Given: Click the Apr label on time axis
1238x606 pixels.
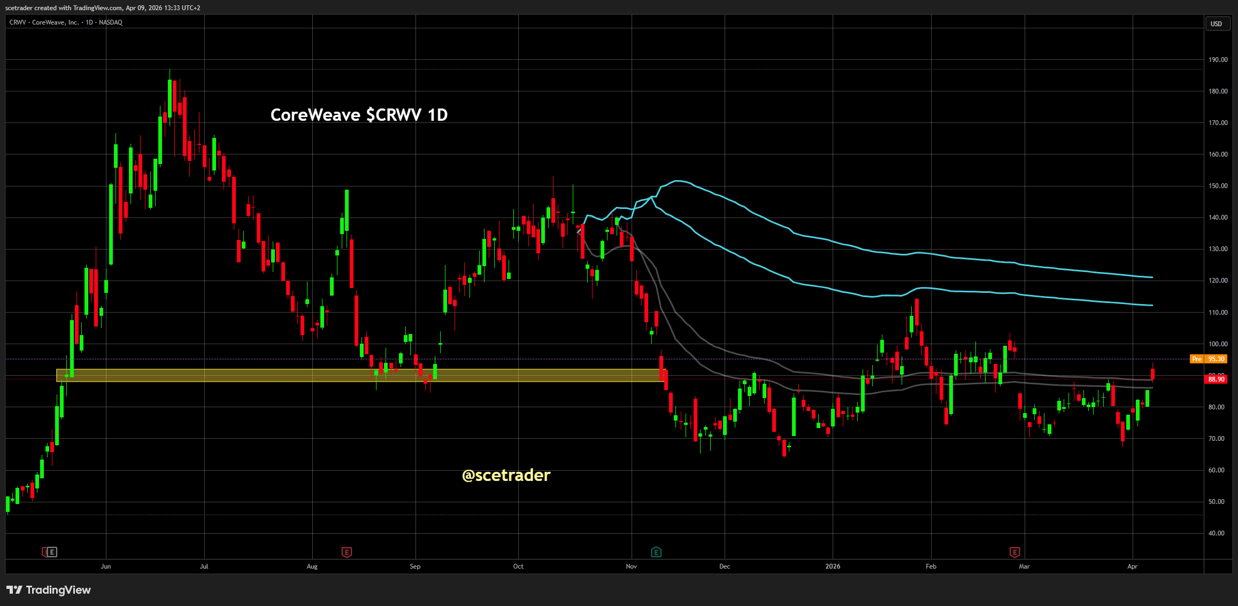Looking at the screenshot, I should click(1132, 566).
